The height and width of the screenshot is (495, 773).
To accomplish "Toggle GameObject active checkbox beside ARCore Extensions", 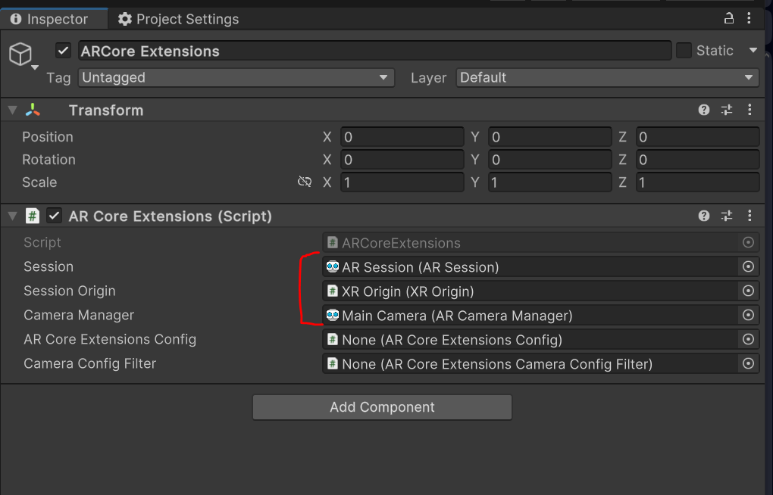I will [x=64, y=51].
